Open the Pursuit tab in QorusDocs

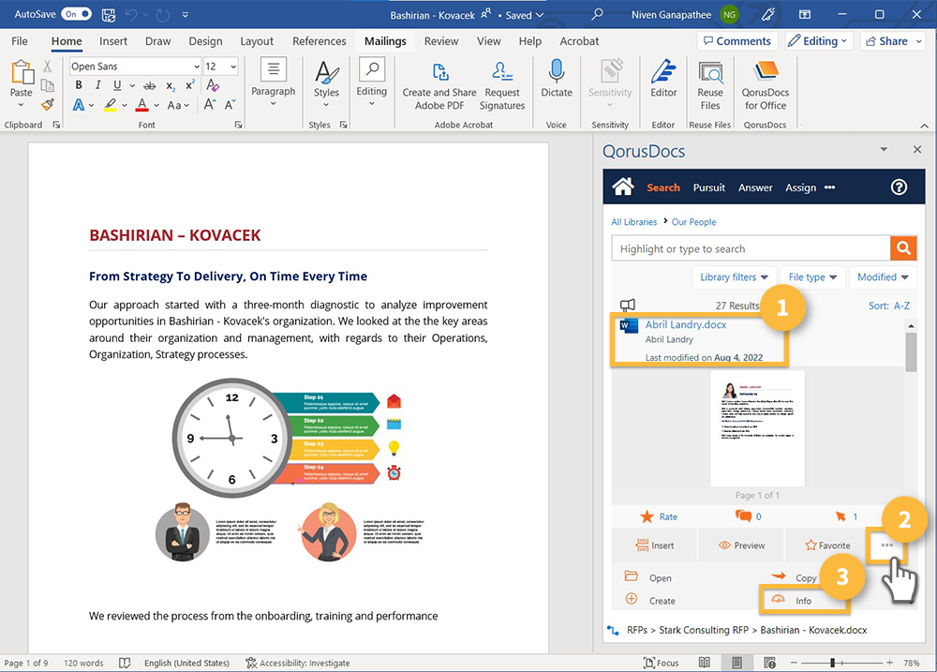708,187
